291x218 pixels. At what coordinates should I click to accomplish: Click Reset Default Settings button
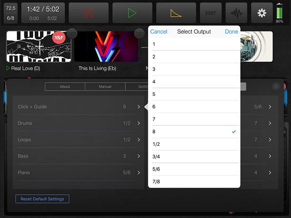coord(42,199)
